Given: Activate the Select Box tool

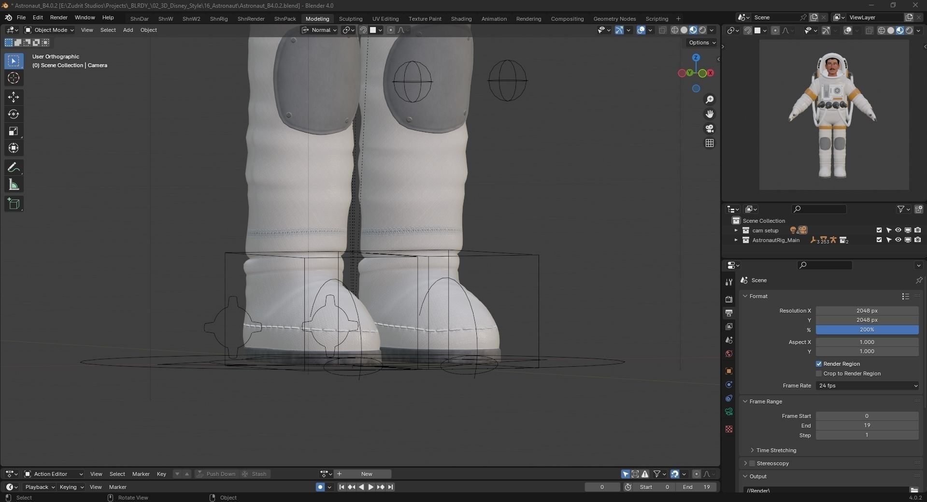Looking at the screenshot, I should click(14, 61).
